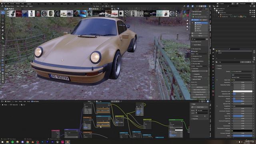Click the Add Rating button
Viewport: 256px width, 144px height.
[x=200, y=87]
